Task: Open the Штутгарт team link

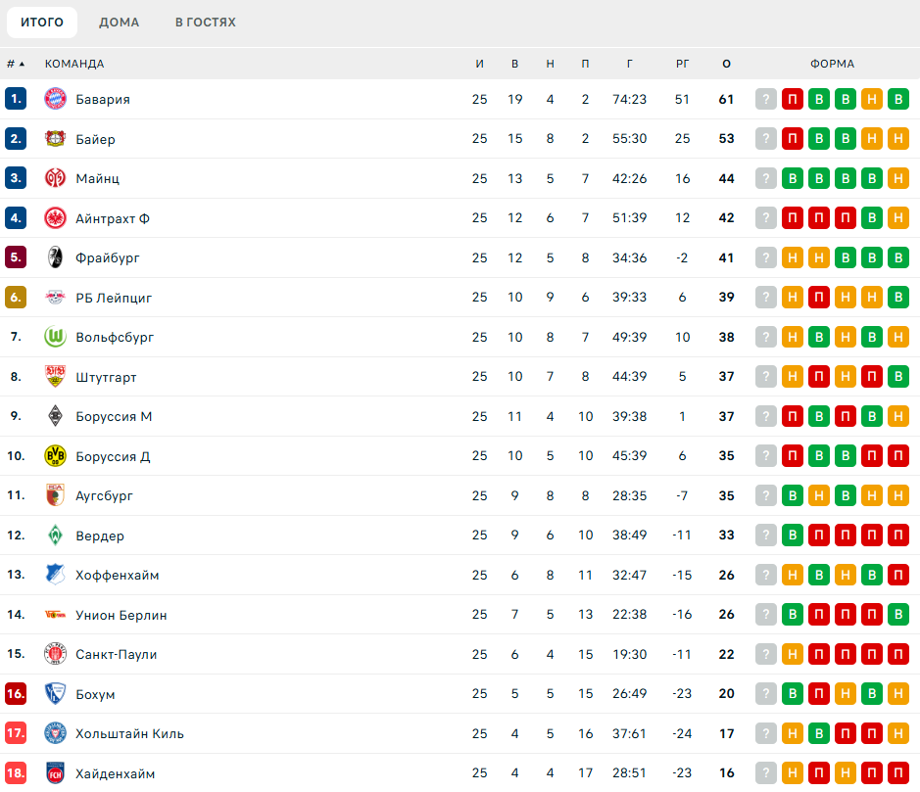Action: (106, 377)
